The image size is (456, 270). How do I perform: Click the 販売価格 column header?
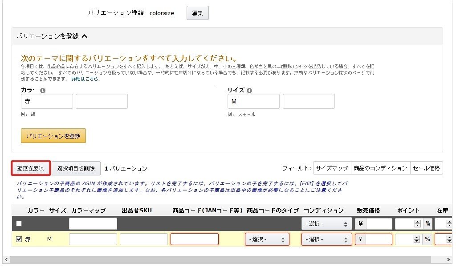click(x=368, y=210)
